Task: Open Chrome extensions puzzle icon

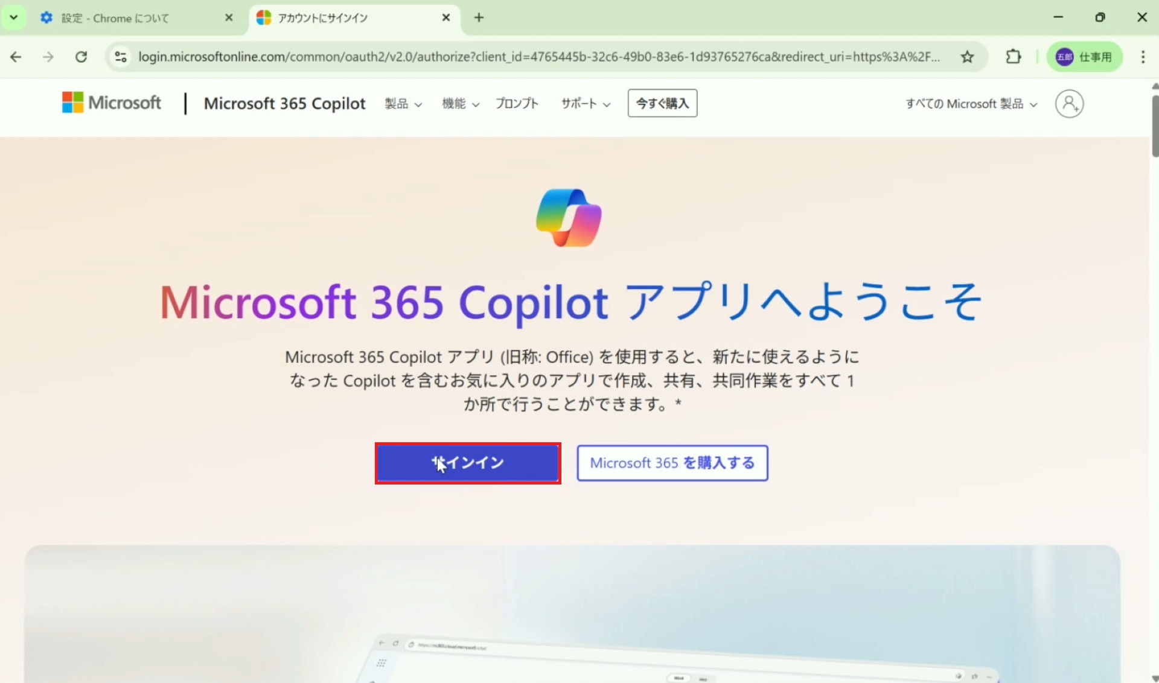Action: coord(1014,57)
